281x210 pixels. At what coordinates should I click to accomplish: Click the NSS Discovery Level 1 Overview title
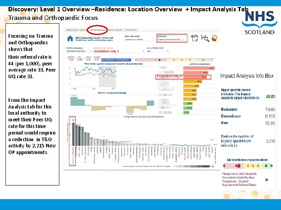click(94, 38)
